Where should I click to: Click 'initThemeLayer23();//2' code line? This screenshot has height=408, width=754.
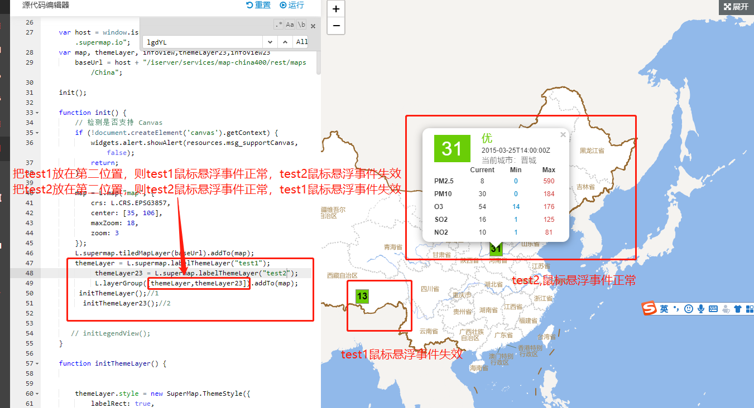[127, 303]
